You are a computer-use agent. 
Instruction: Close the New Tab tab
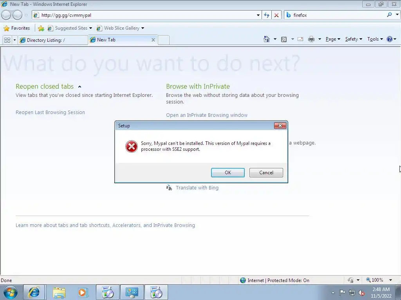(x=153, y=40)
